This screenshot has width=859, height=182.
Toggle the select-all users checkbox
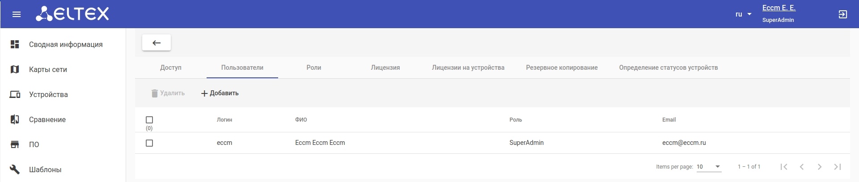pos(149,120)
